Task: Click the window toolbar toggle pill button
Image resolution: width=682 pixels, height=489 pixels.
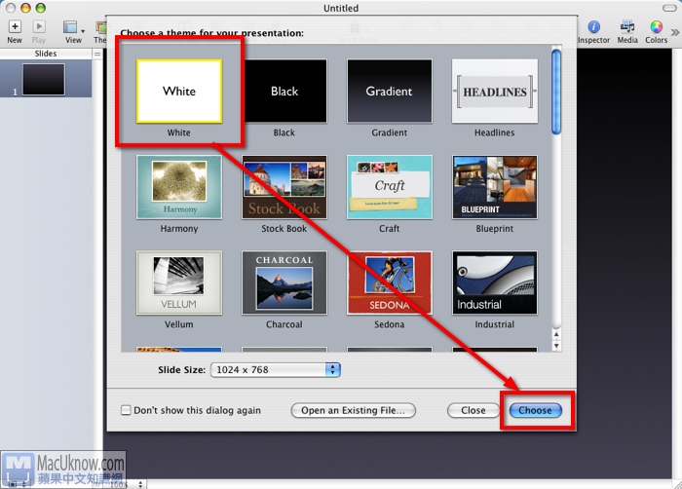Action: point(669,8)
